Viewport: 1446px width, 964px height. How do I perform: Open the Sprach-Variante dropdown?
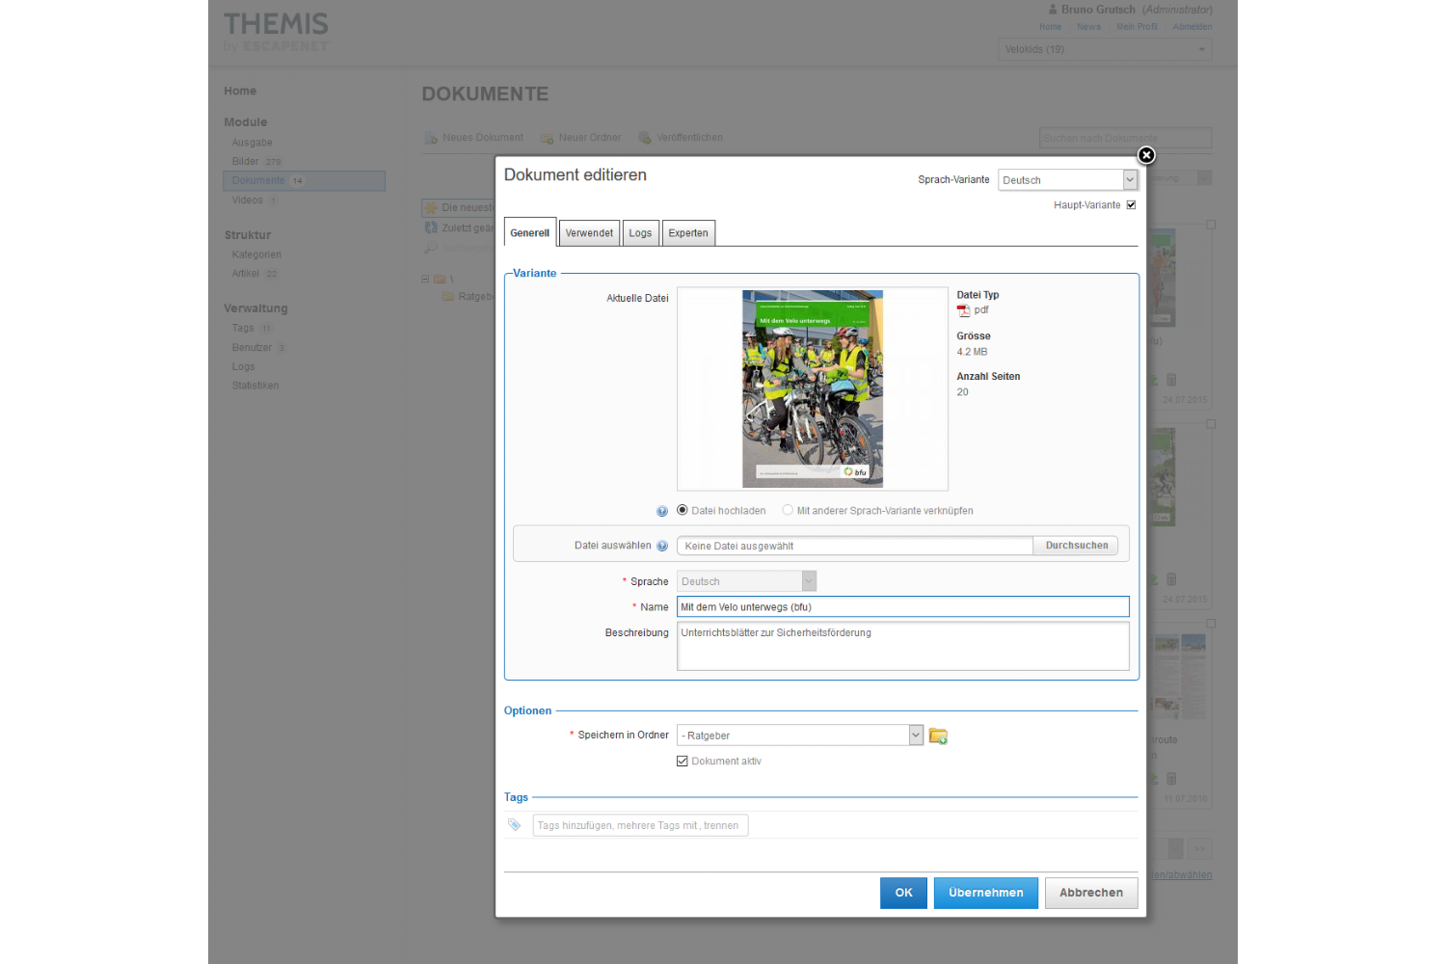tap(1067, 180)
